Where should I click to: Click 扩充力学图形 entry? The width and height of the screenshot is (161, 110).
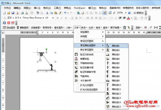(90, 85)
